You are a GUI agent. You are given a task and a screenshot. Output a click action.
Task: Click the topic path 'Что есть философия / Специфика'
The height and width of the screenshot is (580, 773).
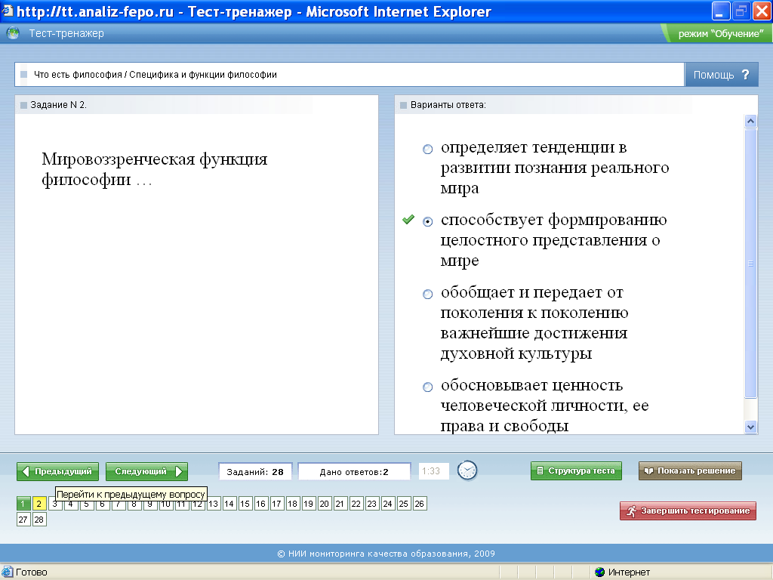click(x=156, y=75)
